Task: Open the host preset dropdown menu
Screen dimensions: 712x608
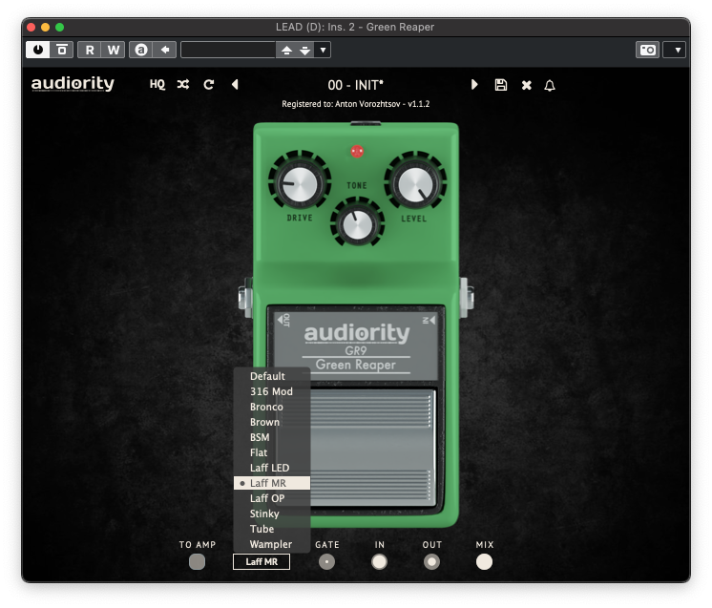Action: point(323,50)
